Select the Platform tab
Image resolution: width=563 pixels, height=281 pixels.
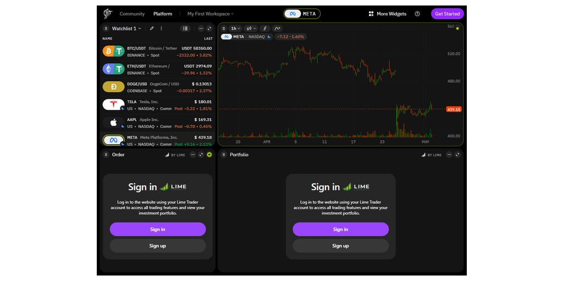(x=163, y=14)
